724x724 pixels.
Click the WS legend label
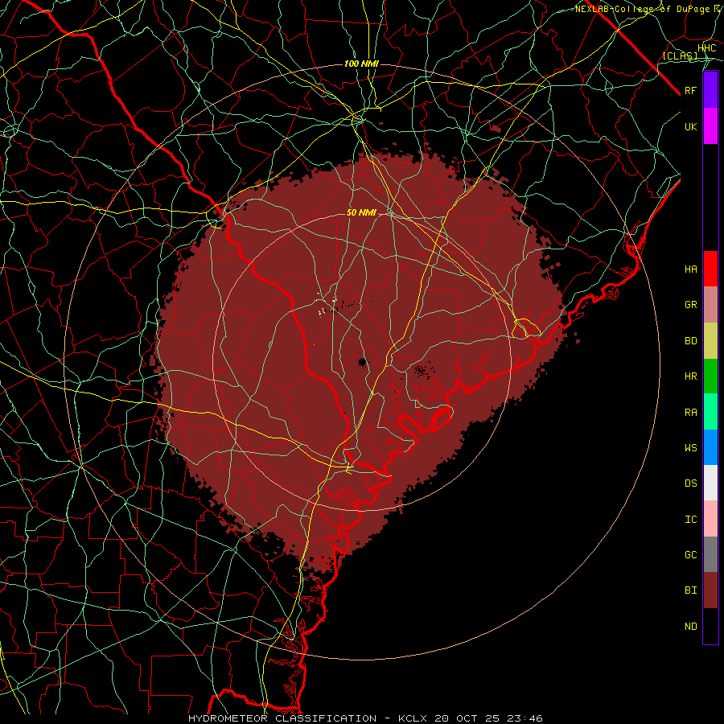tap(691, 447)
